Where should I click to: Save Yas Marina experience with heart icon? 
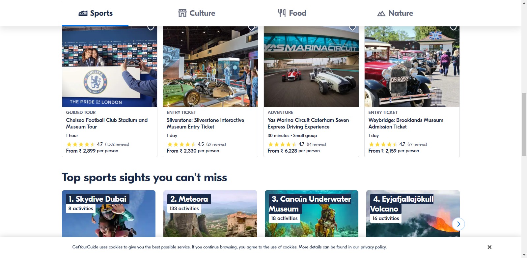(x=352, y=28)
